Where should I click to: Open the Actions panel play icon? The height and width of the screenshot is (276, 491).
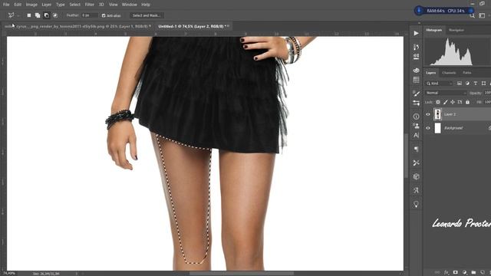[416, 33]
